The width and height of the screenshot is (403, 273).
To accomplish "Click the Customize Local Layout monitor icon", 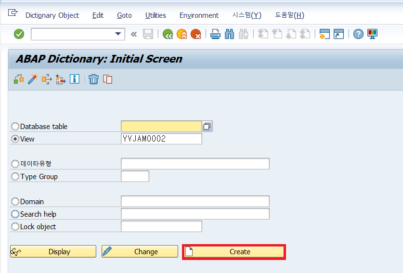I will [372, 34].
